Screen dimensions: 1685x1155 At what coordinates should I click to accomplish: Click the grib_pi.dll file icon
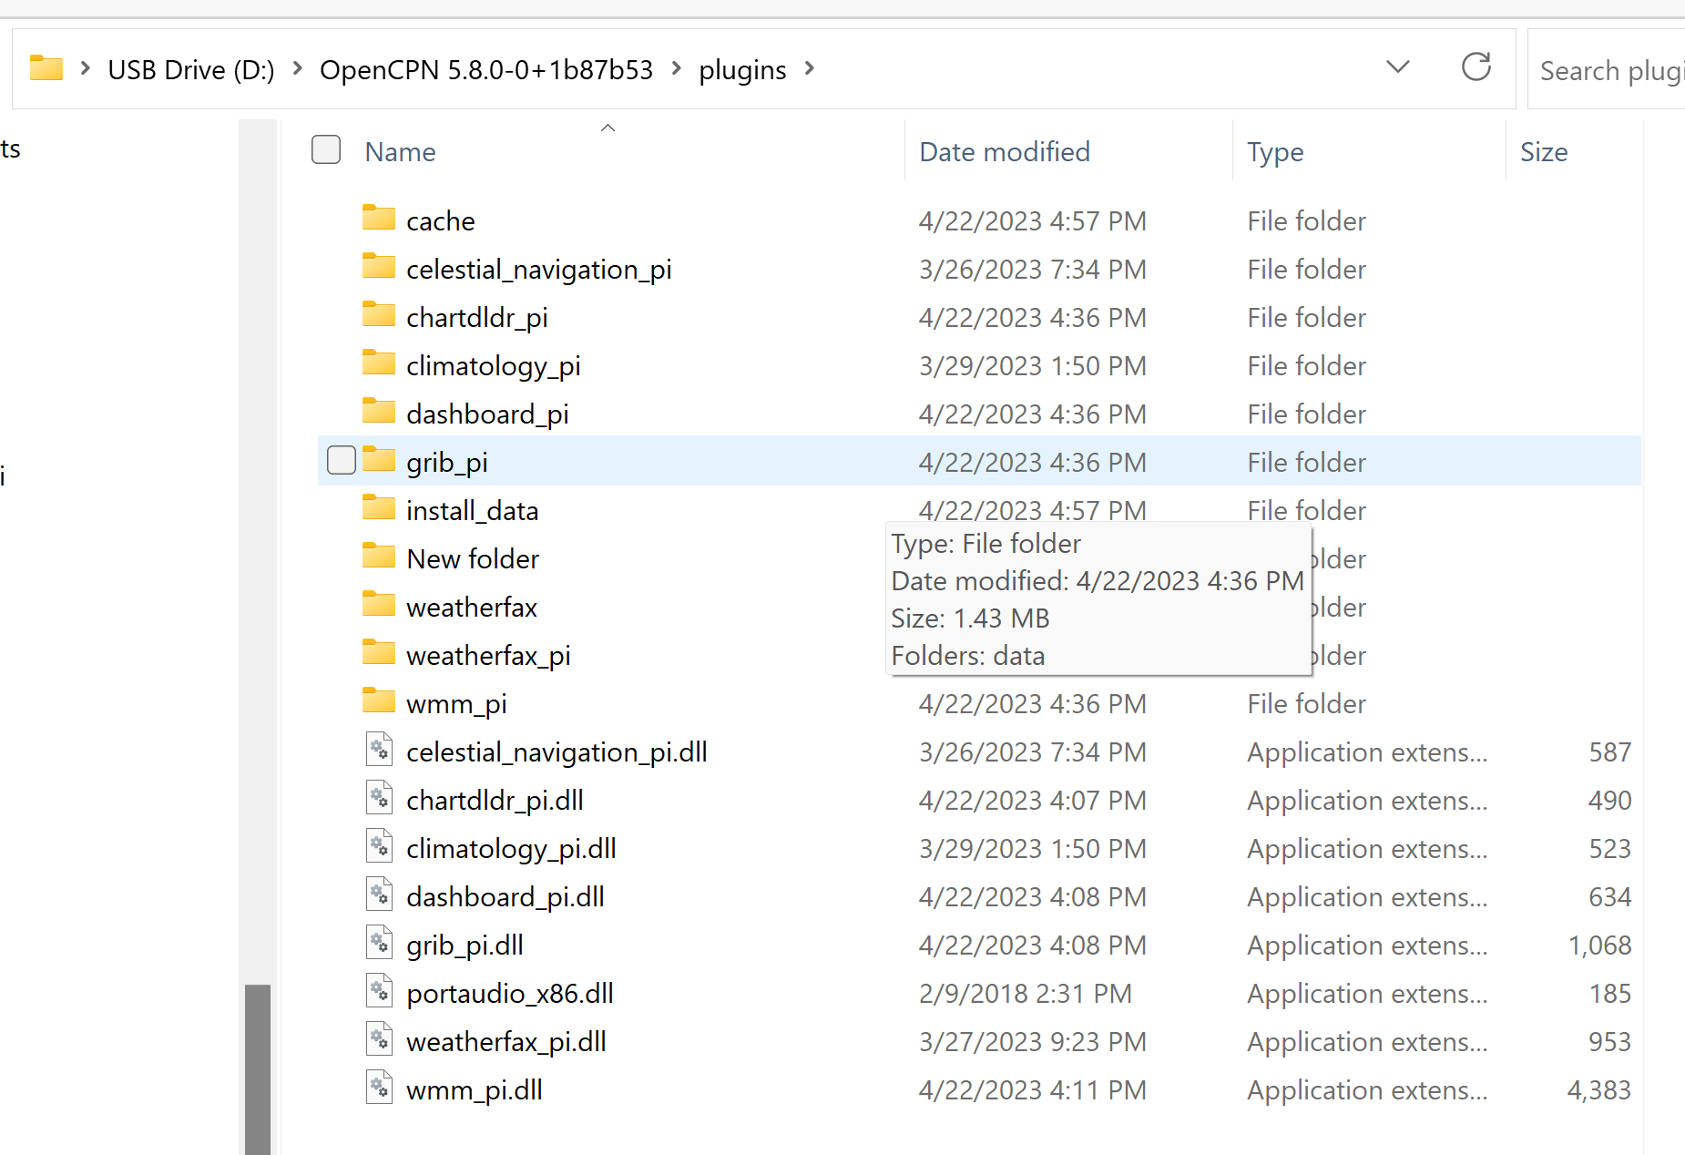coord(378,944)
